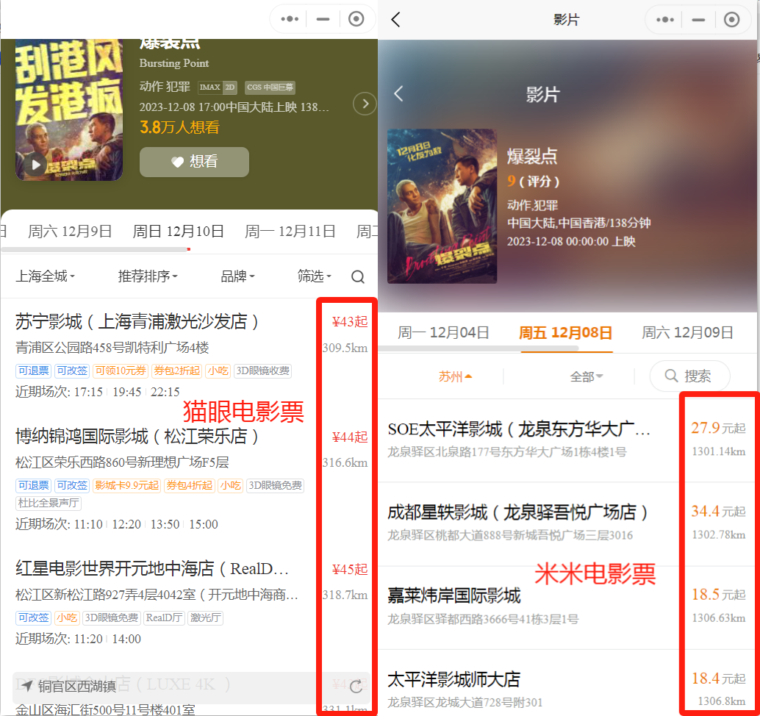The height and width of the screenshot is (716, 760).
Task: Click the 可退票 tag under 苏宁影城
Action: [34, 370]
